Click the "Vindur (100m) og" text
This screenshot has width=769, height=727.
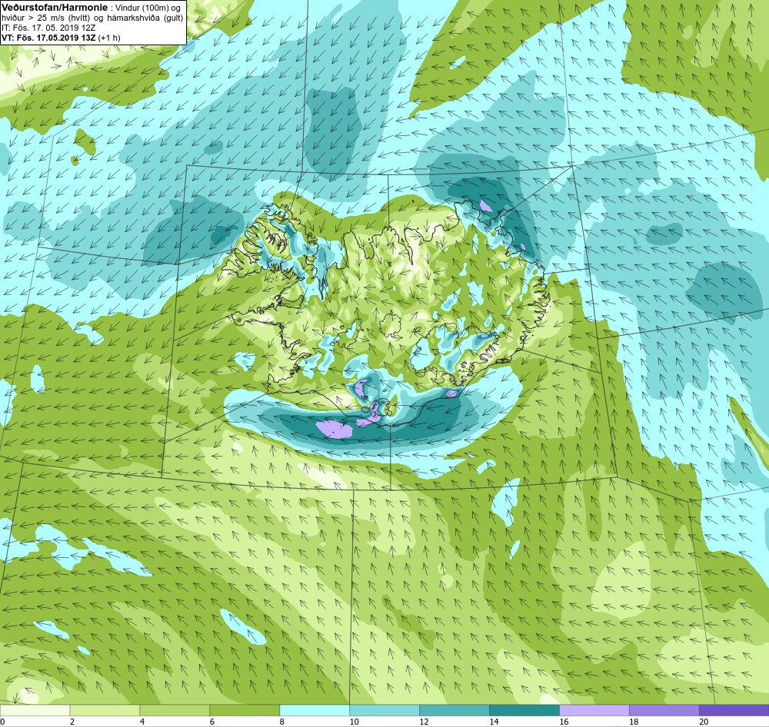(148, 8)
